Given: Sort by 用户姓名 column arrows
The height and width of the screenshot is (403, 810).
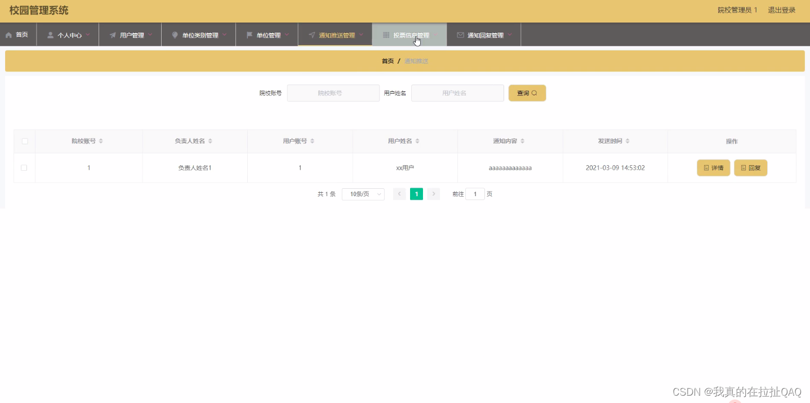Looking at the screenshot, I should point(417,141).
